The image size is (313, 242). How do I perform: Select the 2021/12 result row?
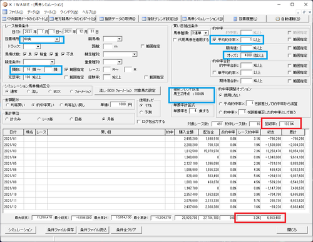point(154,207)
